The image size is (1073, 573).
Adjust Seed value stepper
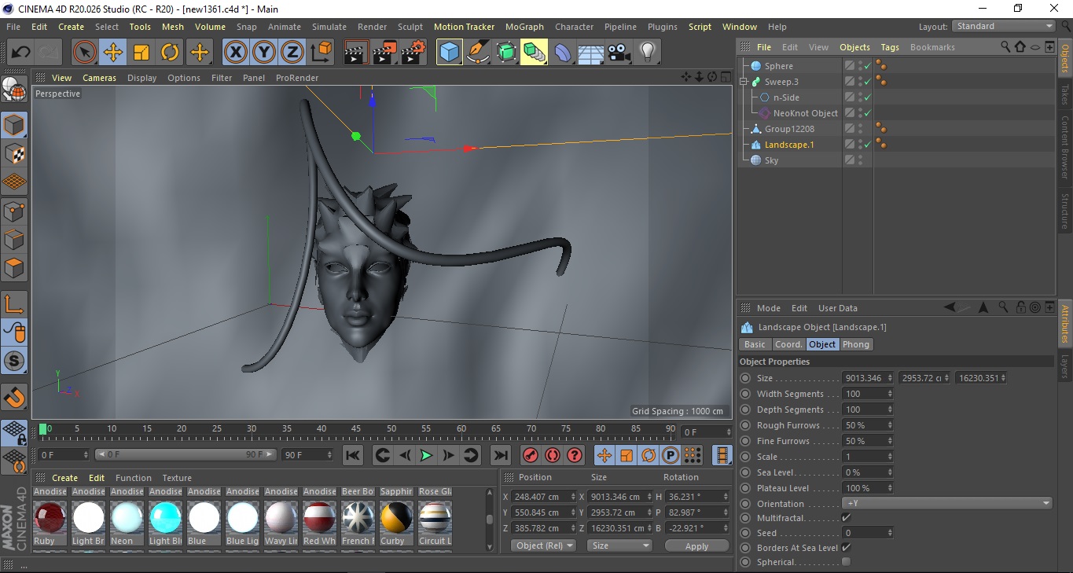click(890, 533)
